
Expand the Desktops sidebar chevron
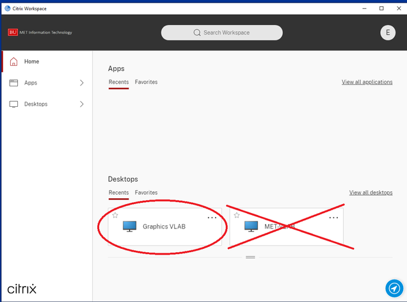82,104
